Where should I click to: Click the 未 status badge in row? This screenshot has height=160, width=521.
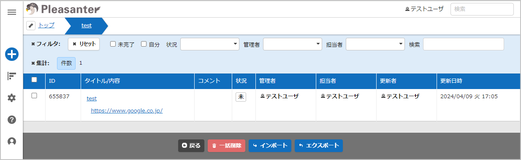241,97
